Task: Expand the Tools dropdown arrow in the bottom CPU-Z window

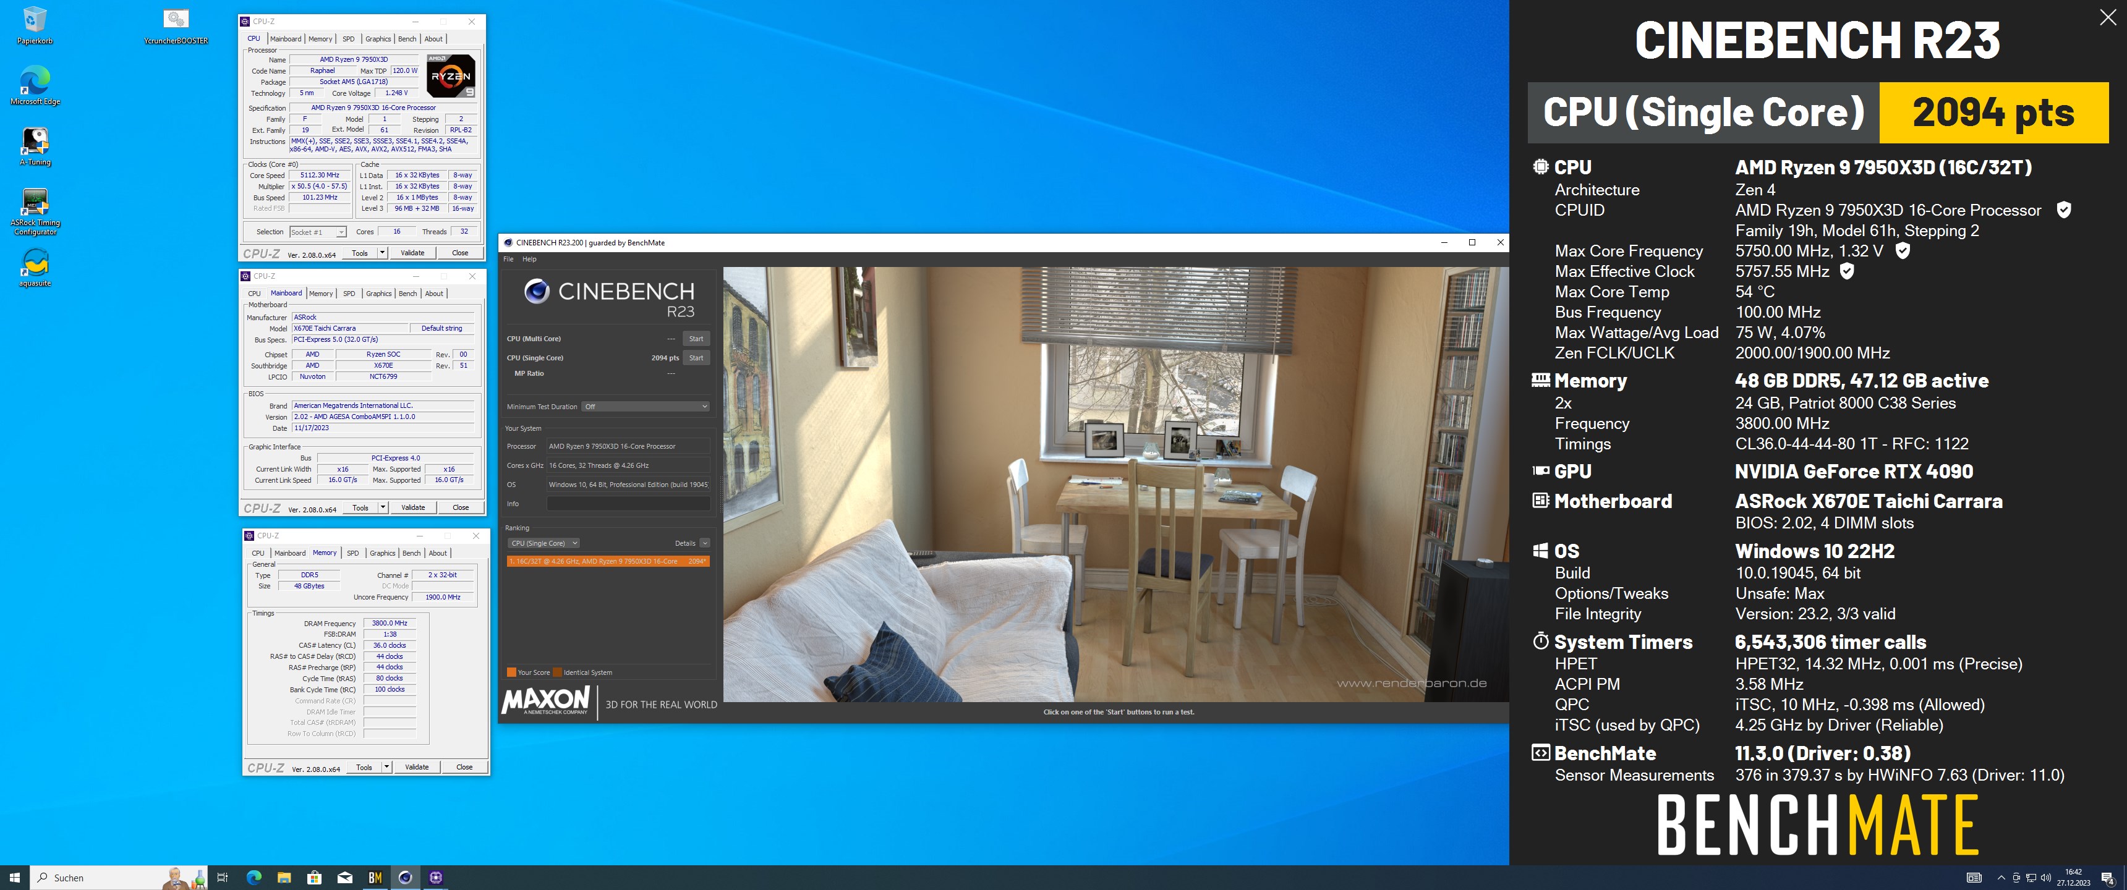Action: 386,766
